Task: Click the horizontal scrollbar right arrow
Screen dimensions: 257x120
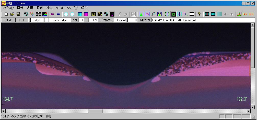Action: (249, 112)
